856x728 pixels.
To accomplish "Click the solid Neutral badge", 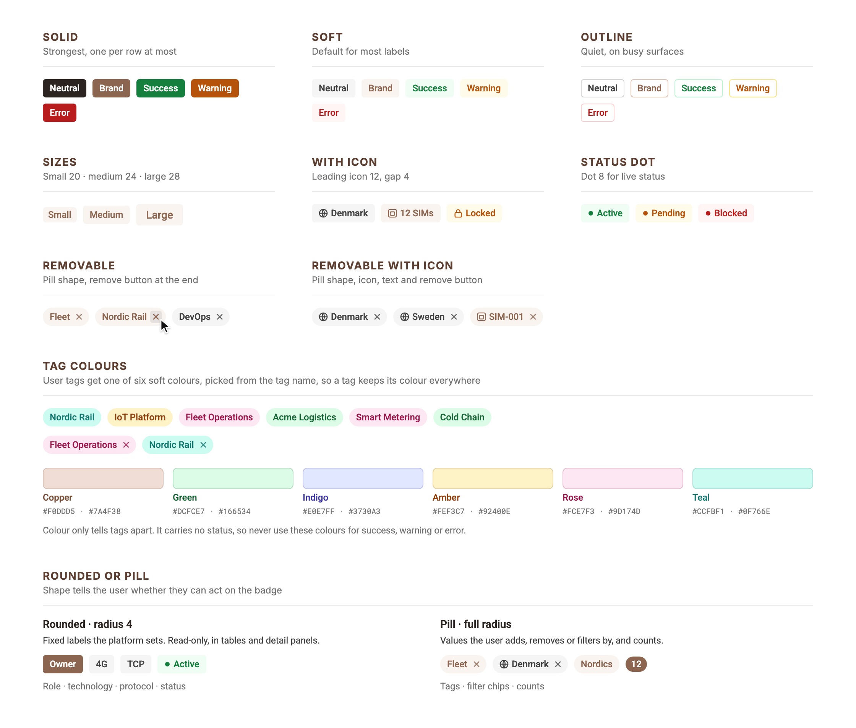I will click(64, 88).
